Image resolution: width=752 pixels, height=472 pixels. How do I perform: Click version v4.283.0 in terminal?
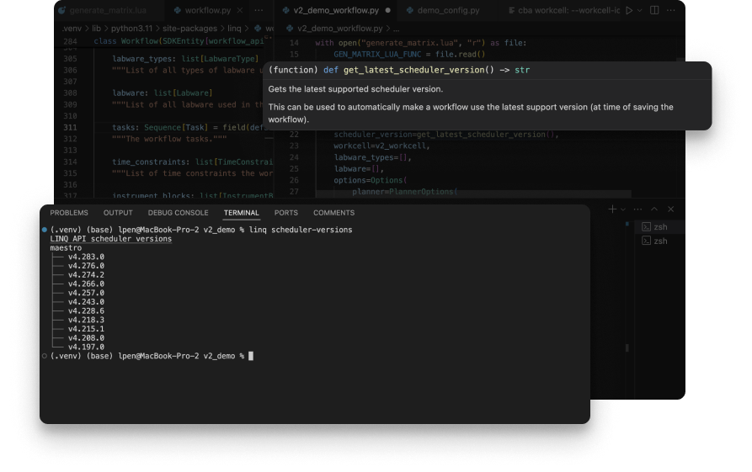[x=86, y=257]
